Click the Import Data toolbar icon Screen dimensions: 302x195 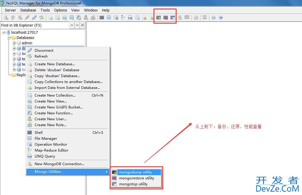tap(144, 18)
